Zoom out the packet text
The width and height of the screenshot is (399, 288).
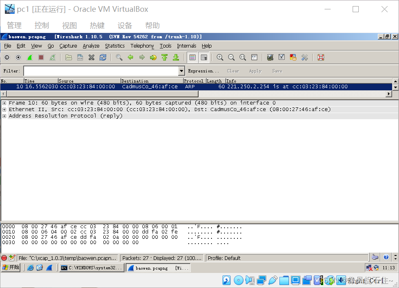coord(231,57)
